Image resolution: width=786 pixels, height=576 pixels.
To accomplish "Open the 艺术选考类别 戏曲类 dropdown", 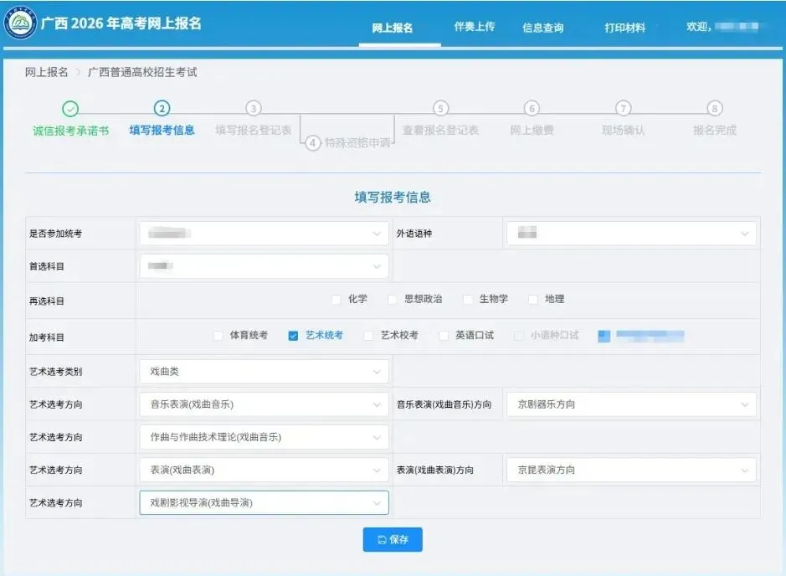I will pyautogui.click(x=265, y=372).
